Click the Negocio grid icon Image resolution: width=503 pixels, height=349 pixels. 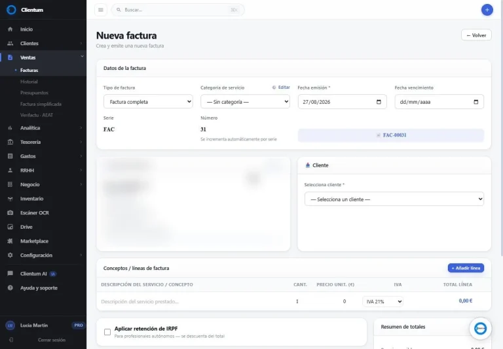pos(10,184)
